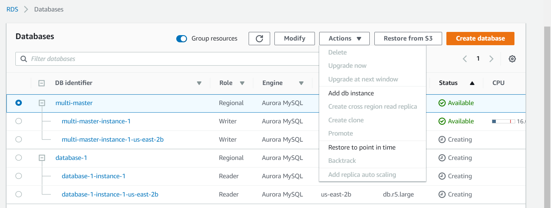Sort by Status column arrow
The height and width of the screenshot is (208, 551).
tap(472, 83)
